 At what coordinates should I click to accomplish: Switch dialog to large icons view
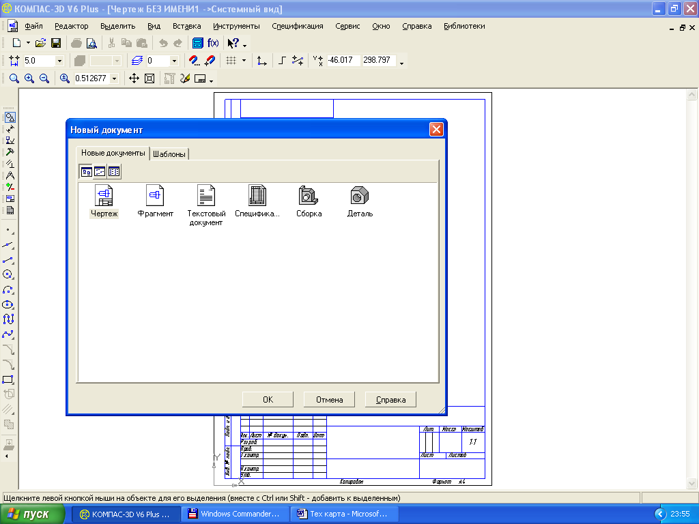(87, 171)
